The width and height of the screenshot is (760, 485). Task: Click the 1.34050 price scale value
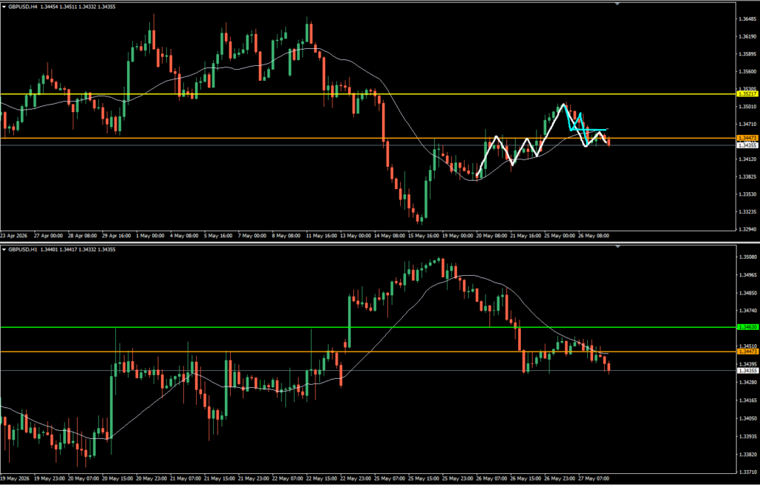tap(747, 418)
